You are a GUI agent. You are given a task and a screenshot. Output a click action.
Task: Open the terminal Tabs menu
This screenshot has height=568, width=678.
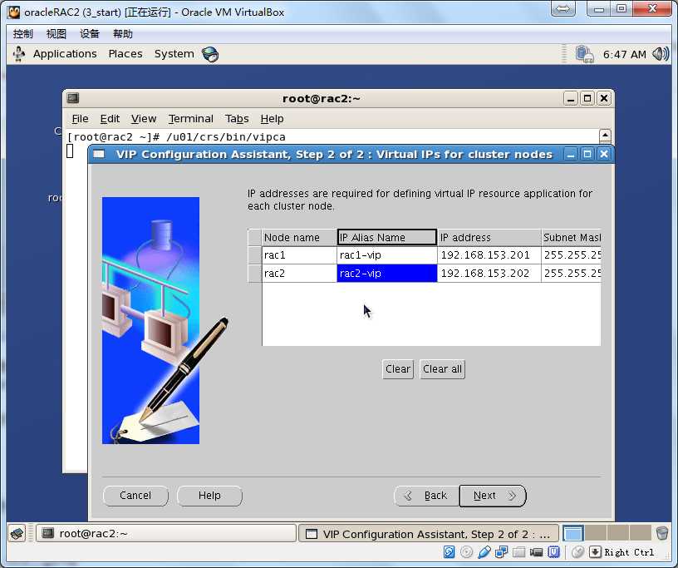tap(237, 119)
